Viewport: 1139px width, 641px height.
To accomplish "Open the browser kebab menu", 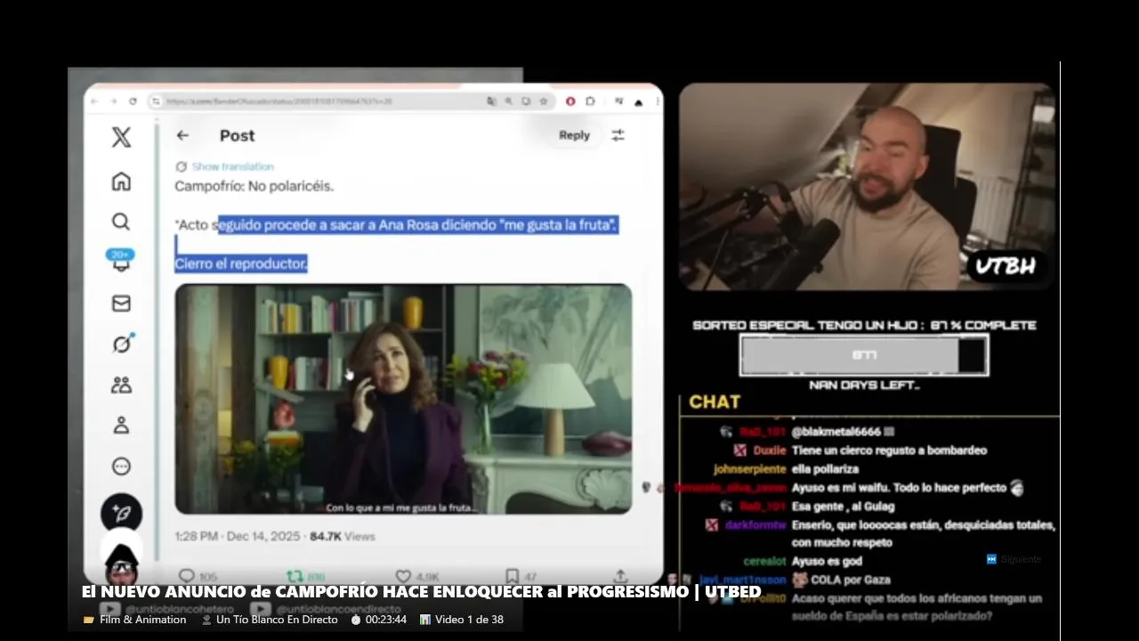I will [656, 101].
